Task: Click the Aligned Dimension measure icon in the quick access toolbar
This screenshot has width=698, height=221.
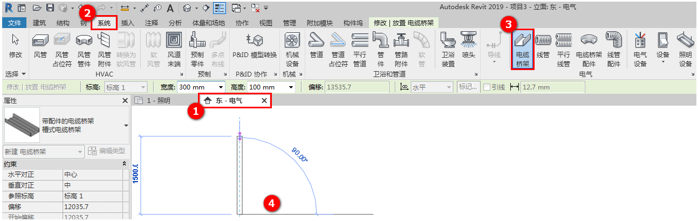Action: [x=125, y=8]
